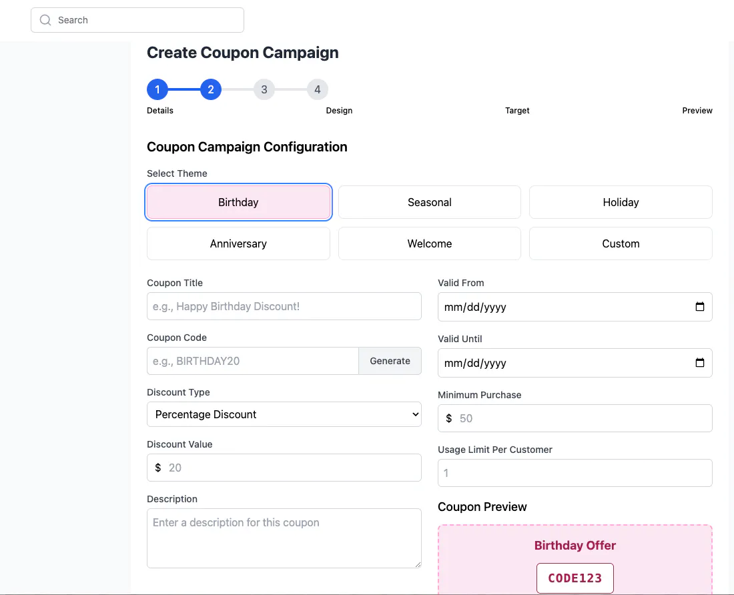Viewport: 734px width, 595px height.
Task: Click the Coupon Preview heading
Action: (482, 507)
